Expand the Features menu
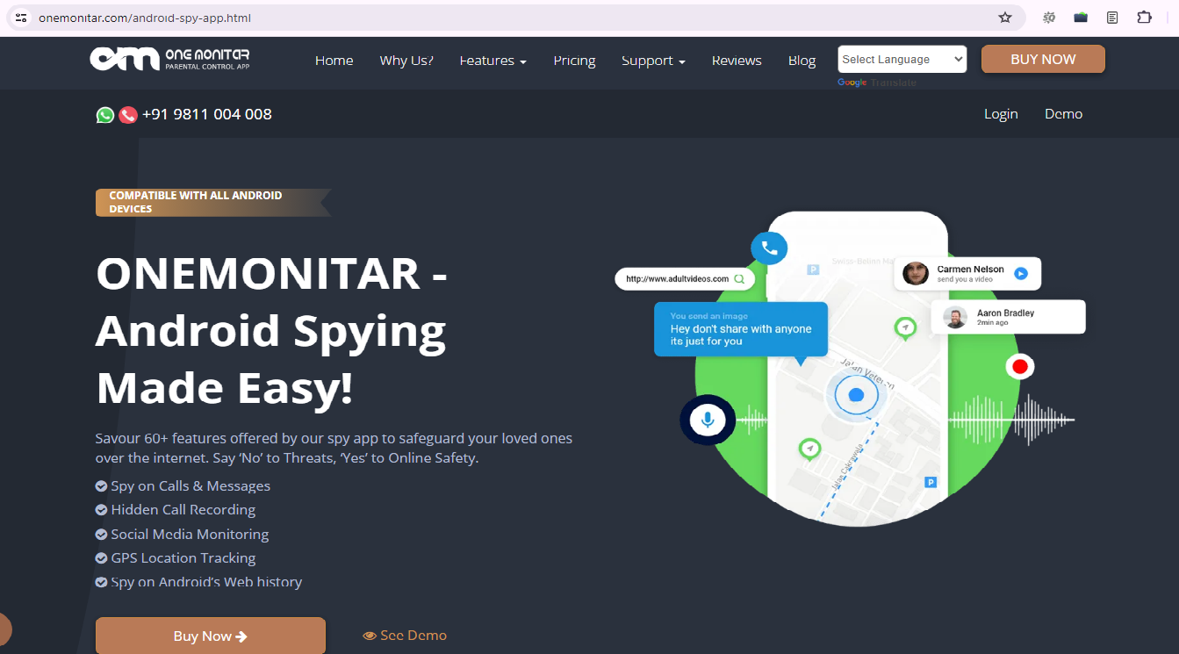 coord(492,61)
